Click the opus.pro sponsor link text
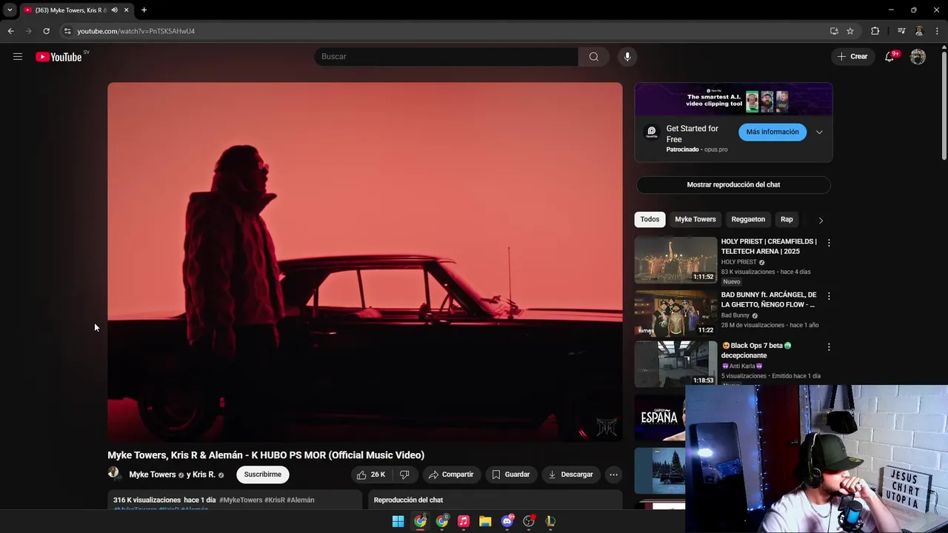This screenshot has width=948, height=533. pos(715,150)
